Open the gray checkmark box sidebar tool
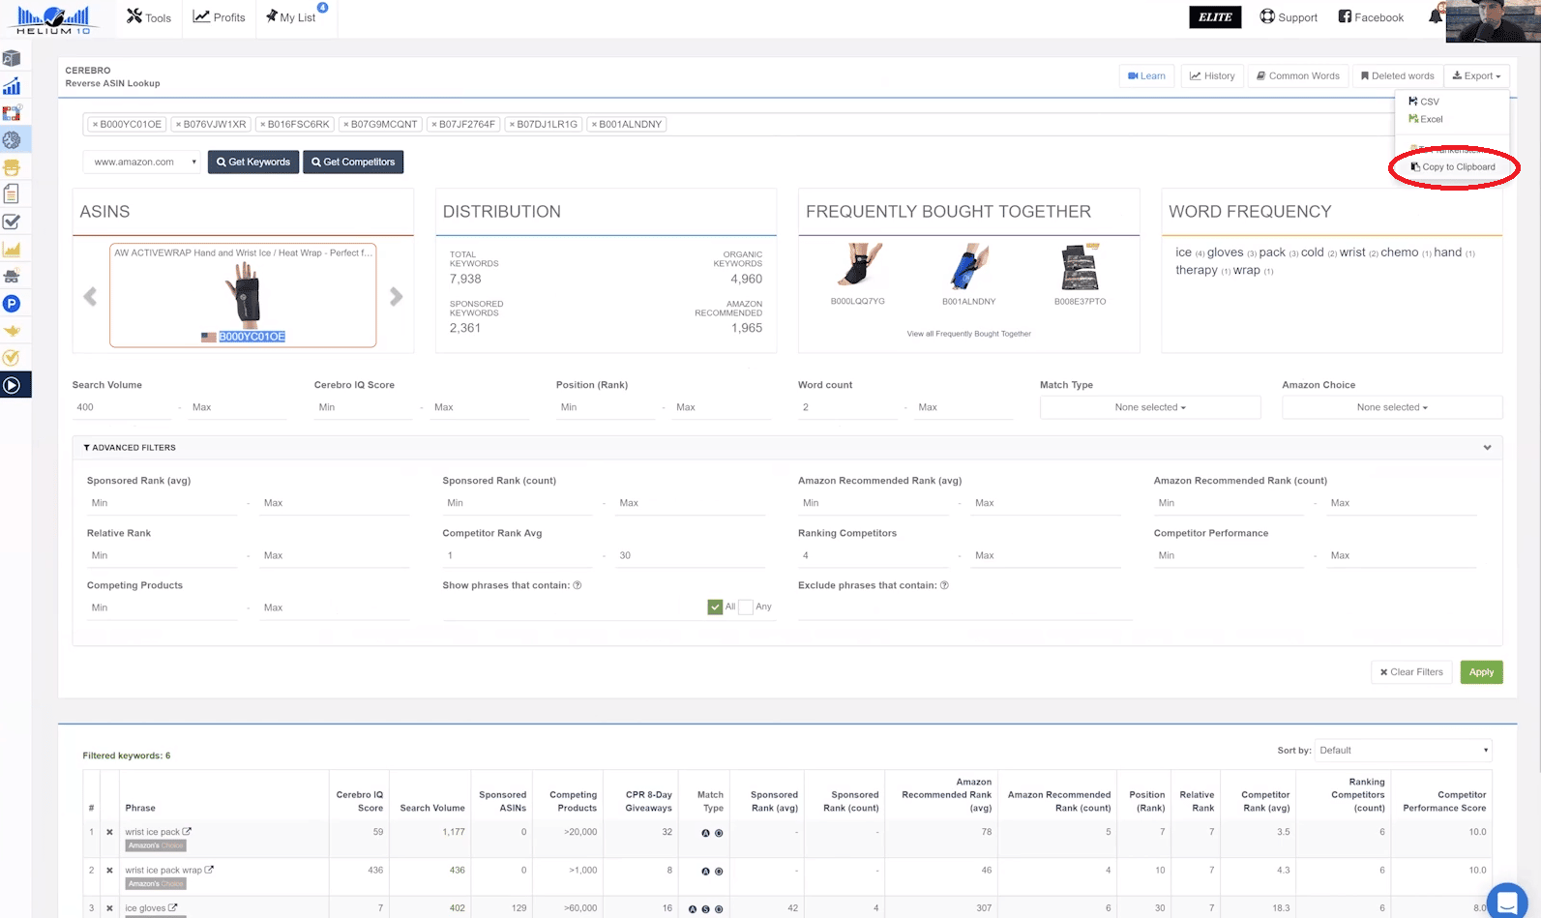 12,222
